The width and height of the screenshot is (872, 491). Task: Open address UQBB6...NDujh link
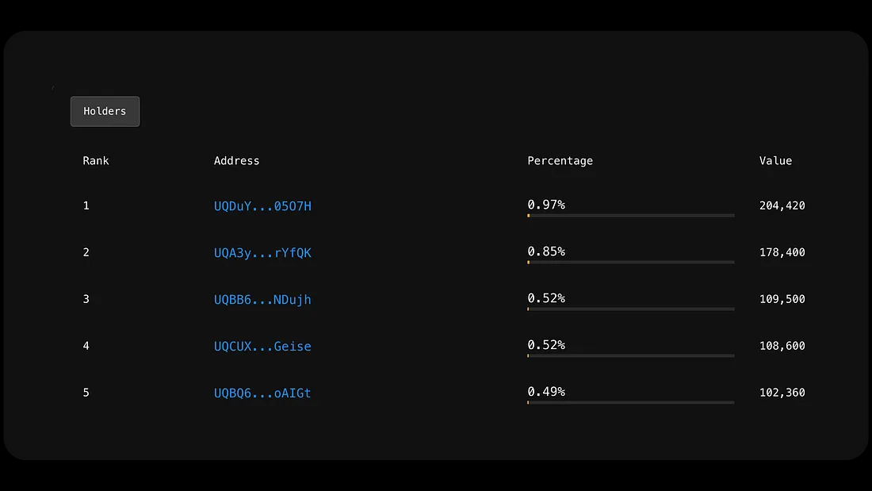262,300
